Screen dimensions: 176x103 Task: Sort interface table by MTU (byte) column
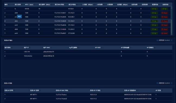coord(35,5)
